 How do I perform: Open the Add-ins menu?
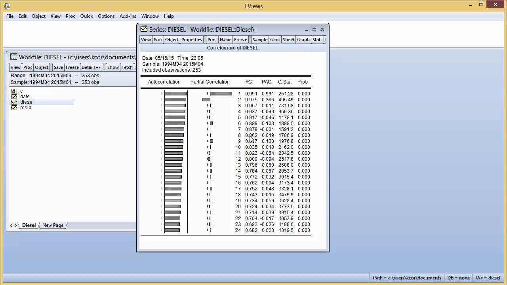(x=128, y=16)
